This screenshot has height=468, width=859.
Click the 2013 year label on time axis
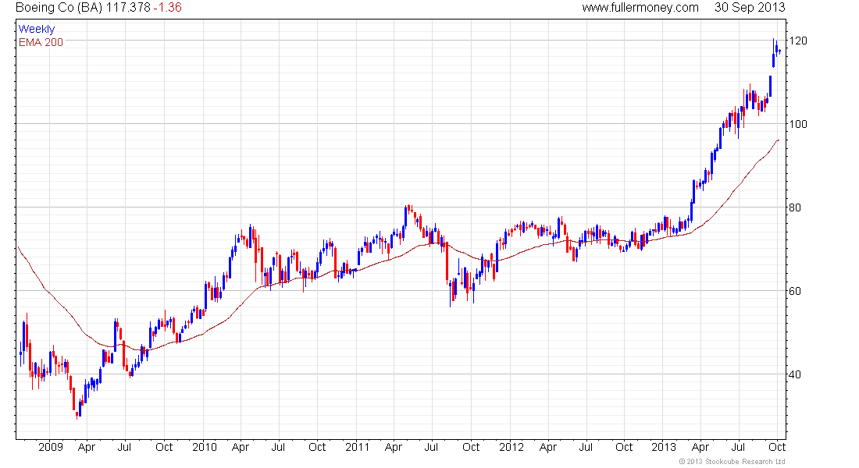[664, 447]
